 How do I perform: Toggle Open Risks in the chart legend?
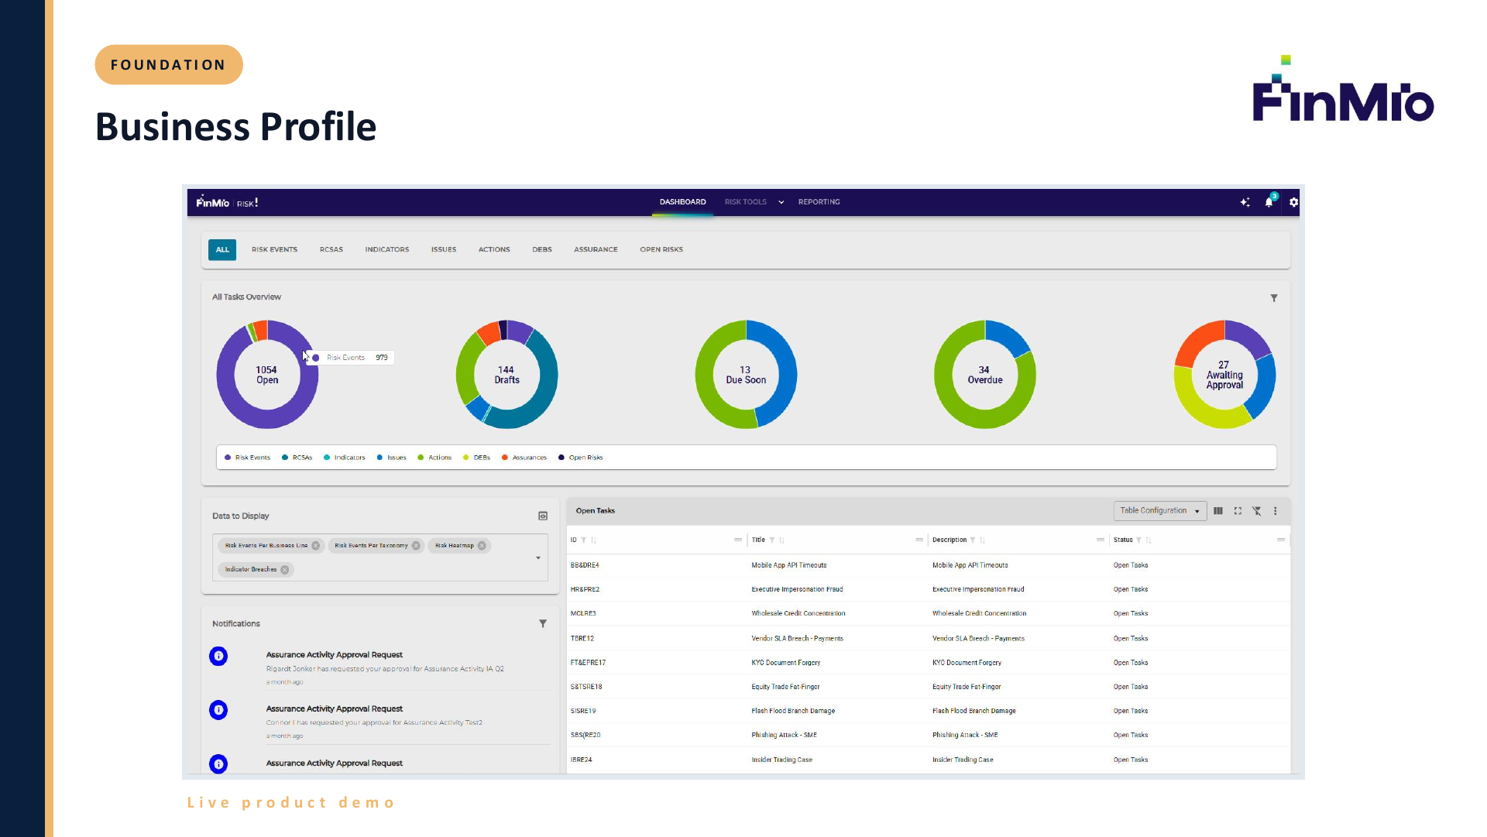tap(580, 458)
